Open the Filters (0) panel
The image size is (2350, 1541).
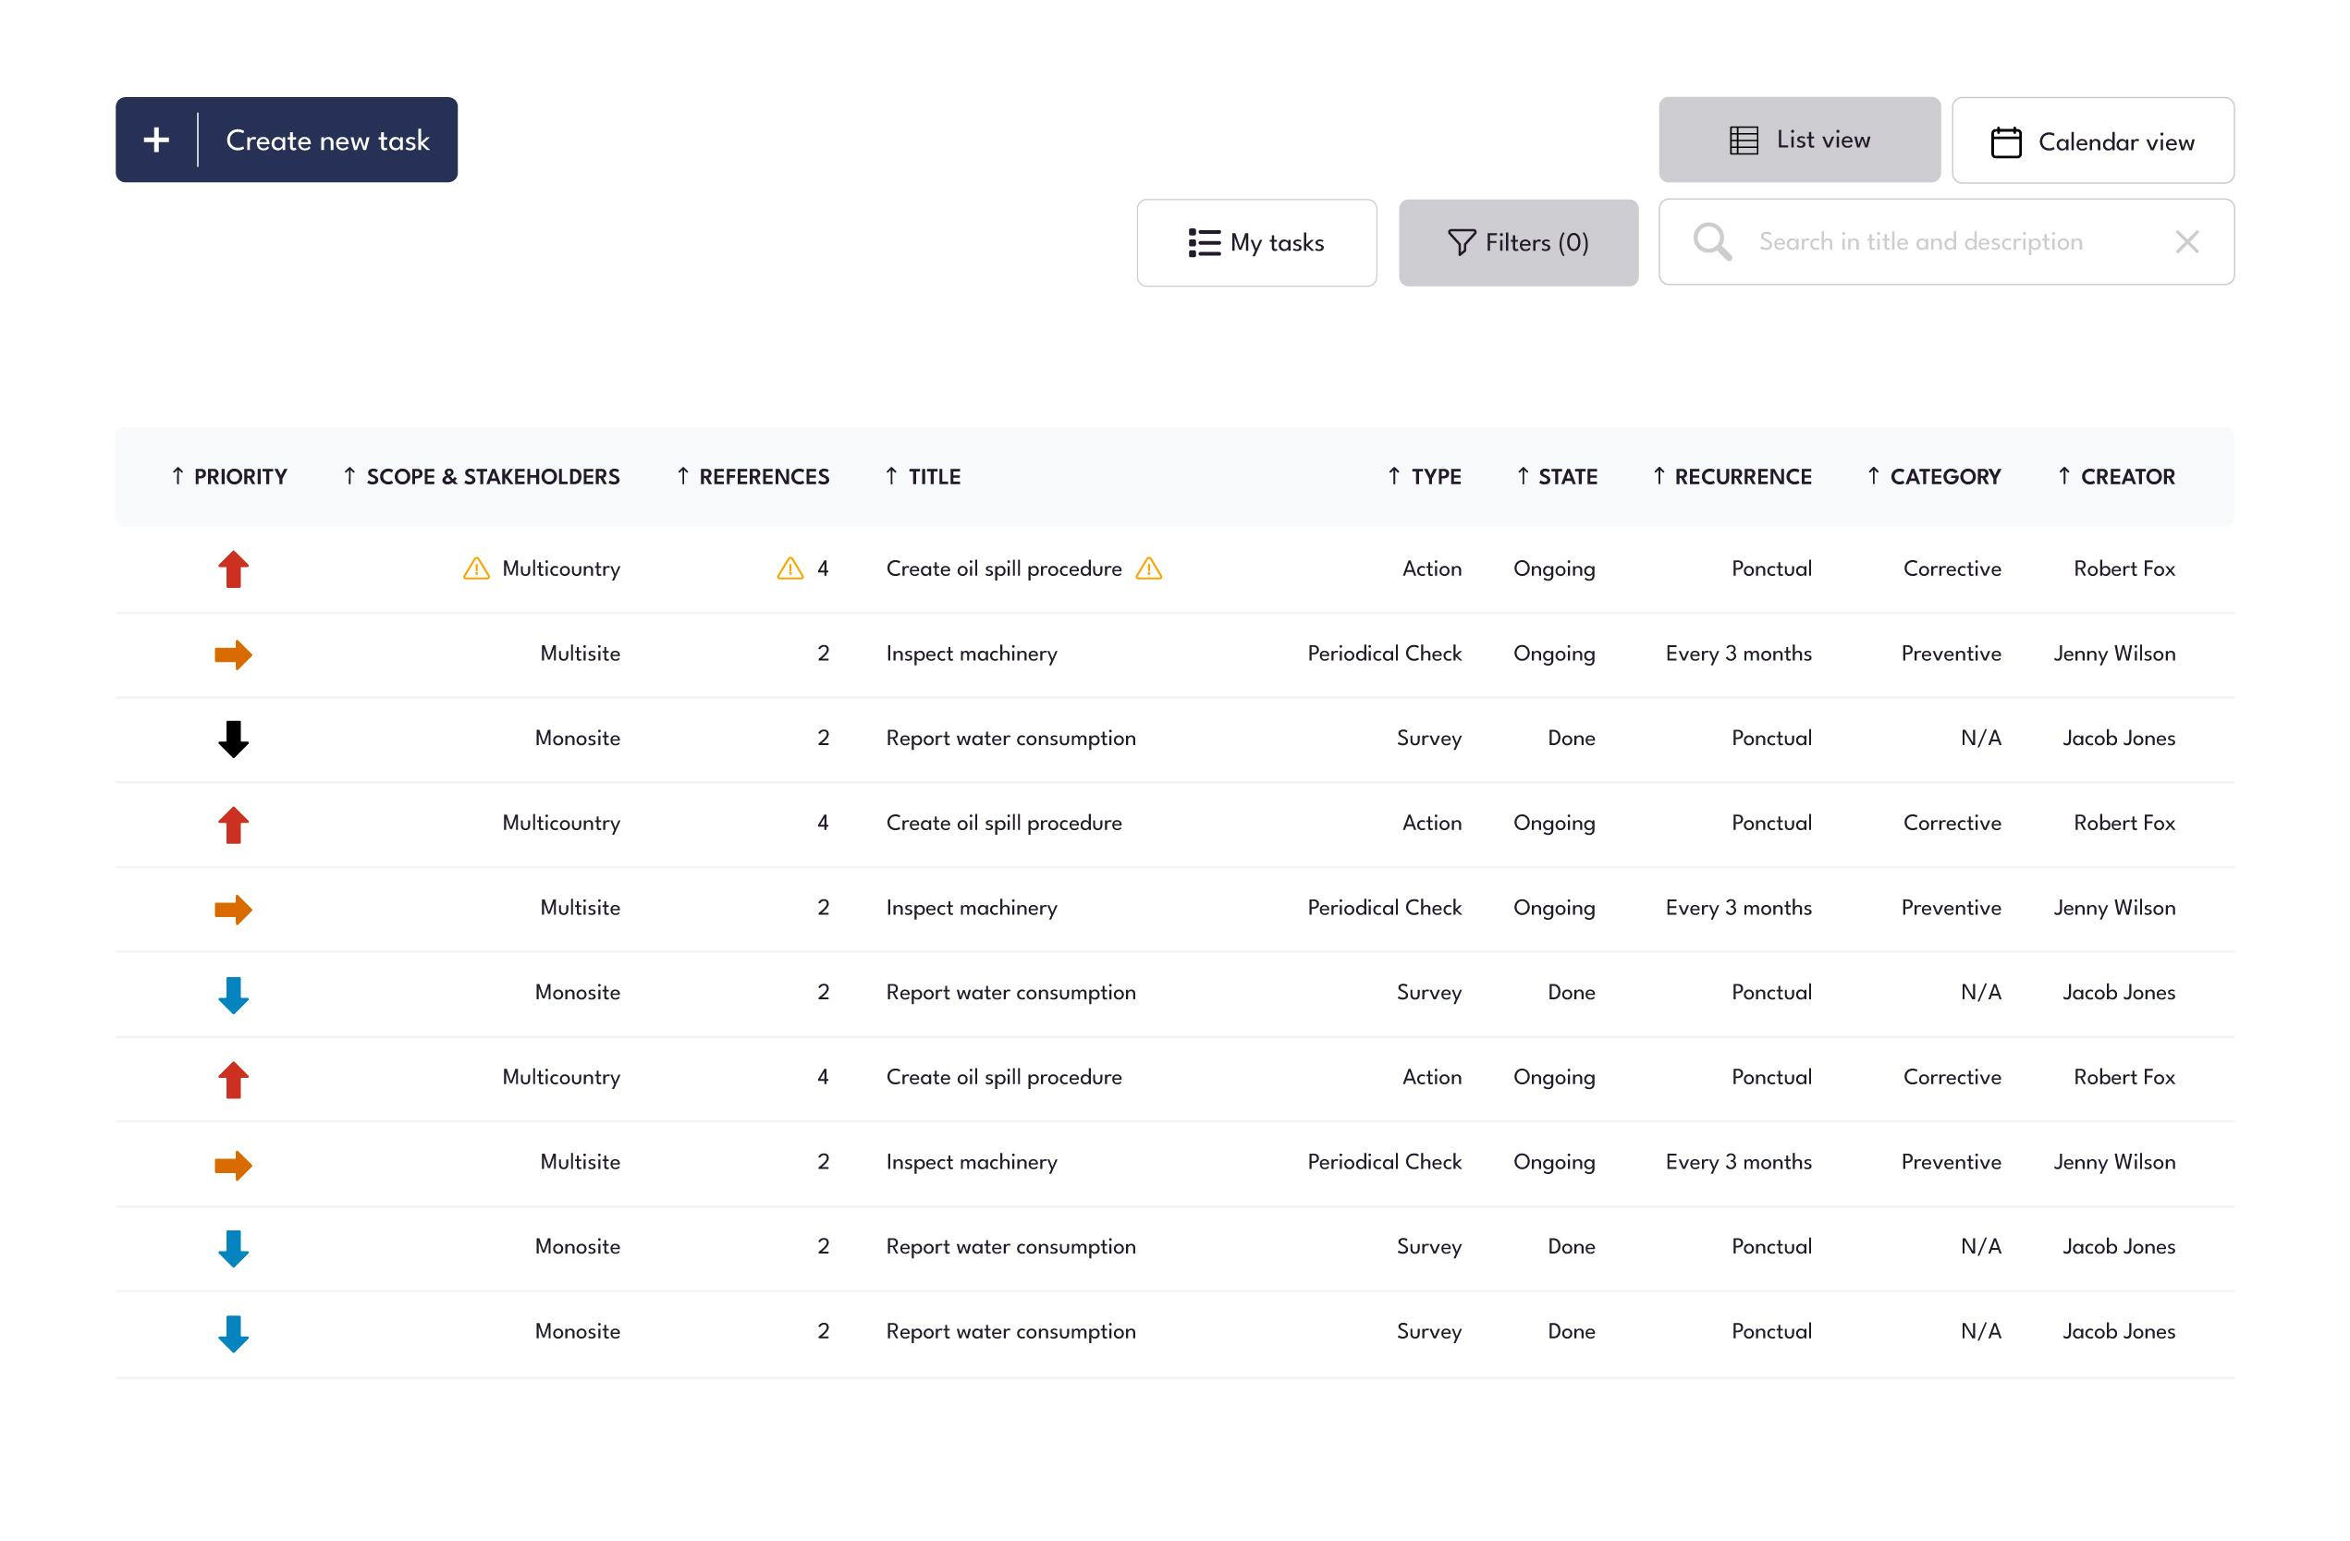1518,243
